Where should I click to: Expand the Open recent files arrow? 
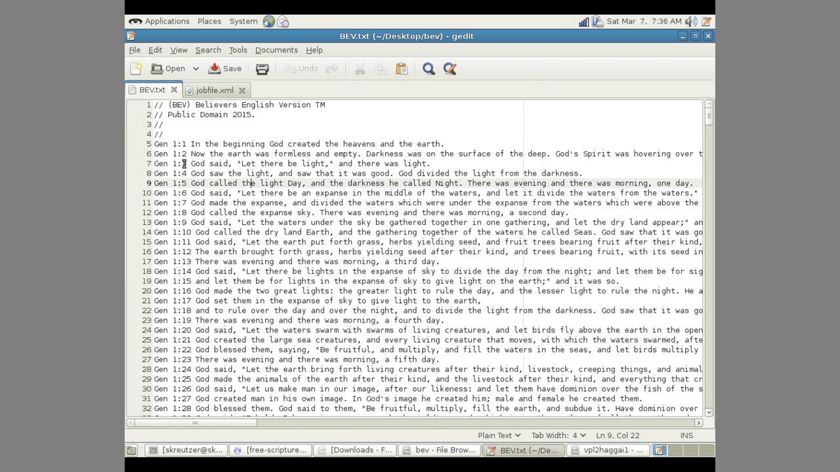coord(196,69)
